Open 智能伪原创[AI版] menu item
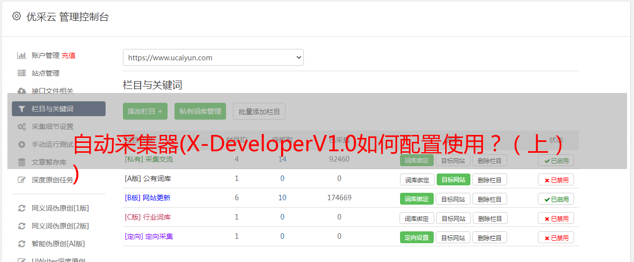 click(x=58, y=244)
